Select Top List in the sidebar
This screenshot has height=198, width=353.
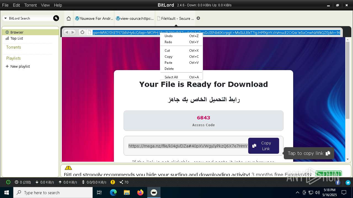point(30,38)
